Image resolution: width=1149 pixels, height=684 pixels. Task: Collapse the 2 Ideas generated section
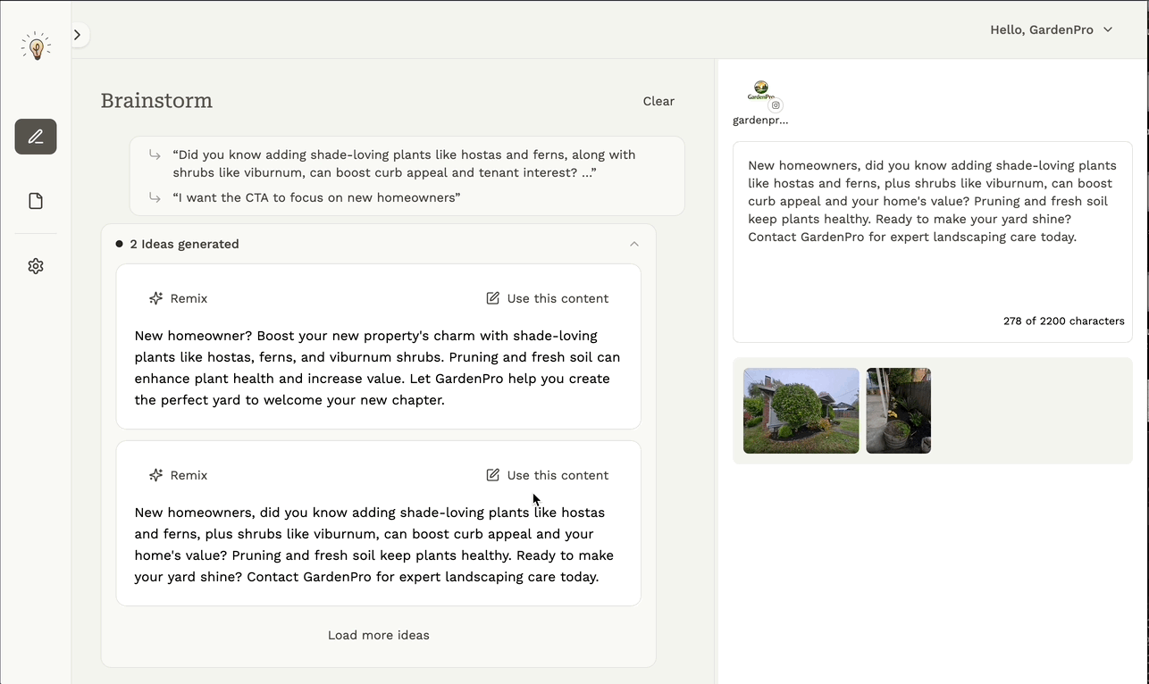pos(633,244)
